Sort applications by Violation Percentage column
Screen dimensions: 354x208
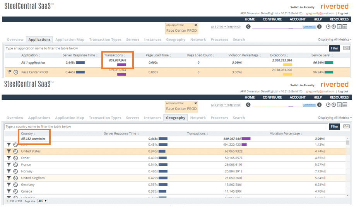pyautogui.click(x=245, y=55)
